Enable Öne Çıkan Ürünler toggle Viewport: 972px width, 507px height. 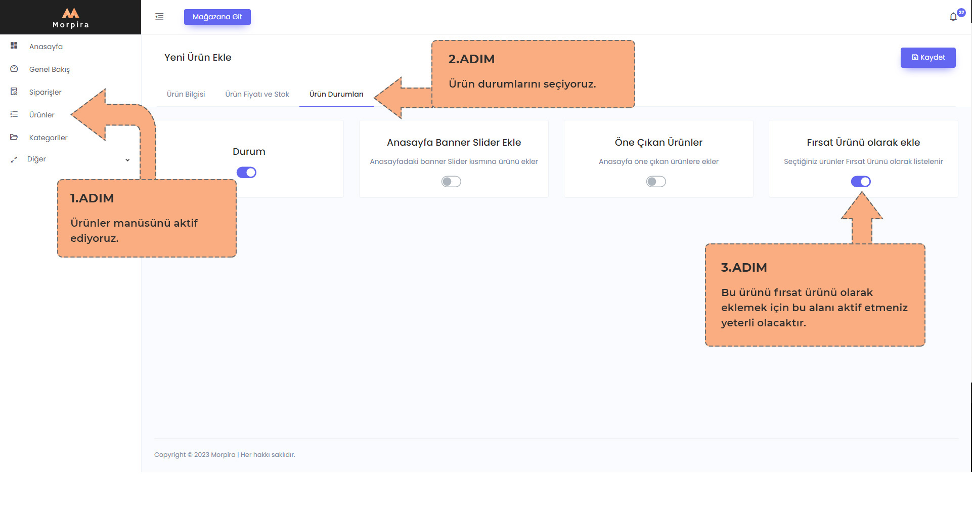click(656, 182)
